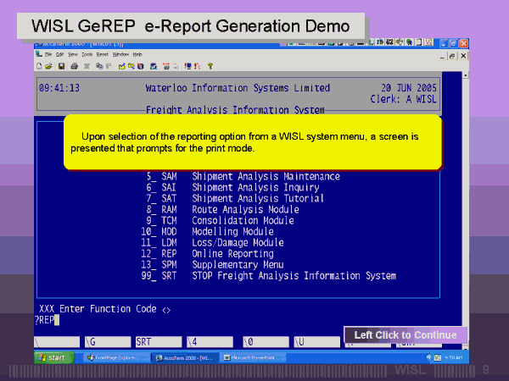Open the Reset menu
Screen dimensions: 509x381
tap(103, 54)
